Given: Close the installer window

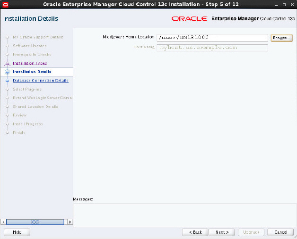Looking at the screenshot, I should (x=292, y=5).
